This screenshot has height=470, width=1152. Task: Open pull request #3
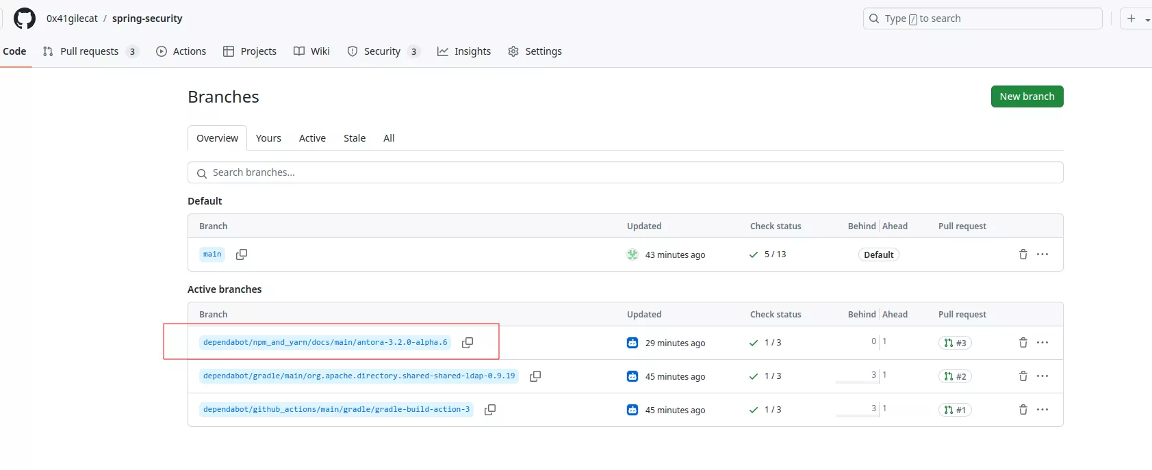pos(955,343)
